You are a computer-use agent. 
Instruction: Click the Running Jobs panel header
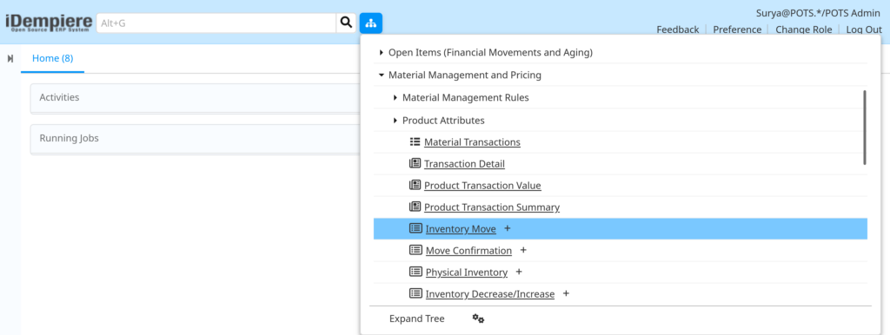click(195, 138)
